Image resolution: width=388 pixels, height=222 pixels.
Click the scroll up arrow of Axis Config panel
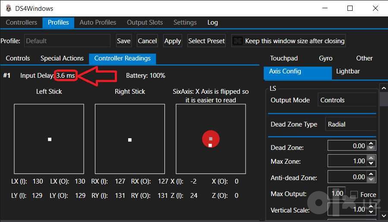384,88
